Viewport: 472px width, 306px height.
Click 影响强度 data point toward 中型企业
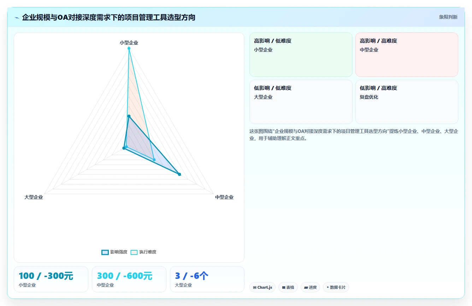pos(179,174)
